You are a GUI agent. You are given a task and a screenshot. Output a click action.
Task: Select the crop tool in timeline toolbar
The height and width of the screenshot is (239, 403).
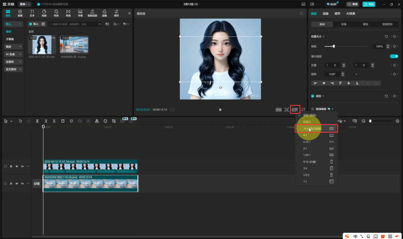(x=114, y=121)
